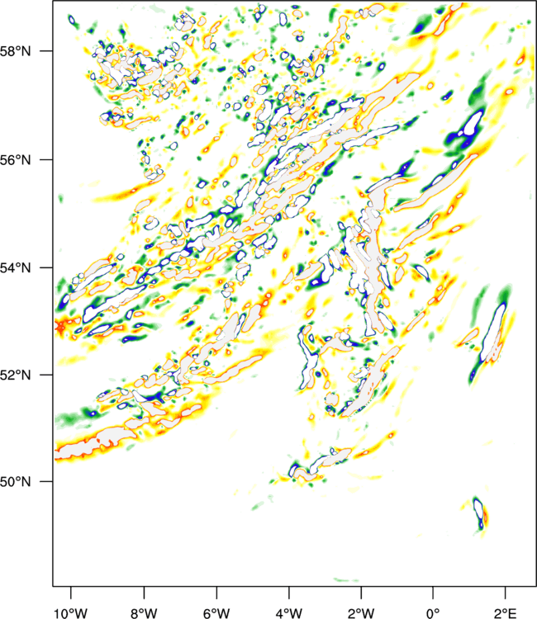The image size is (537, 619).
Task: Click the 58°N latitude label
Action: [16, 51]
